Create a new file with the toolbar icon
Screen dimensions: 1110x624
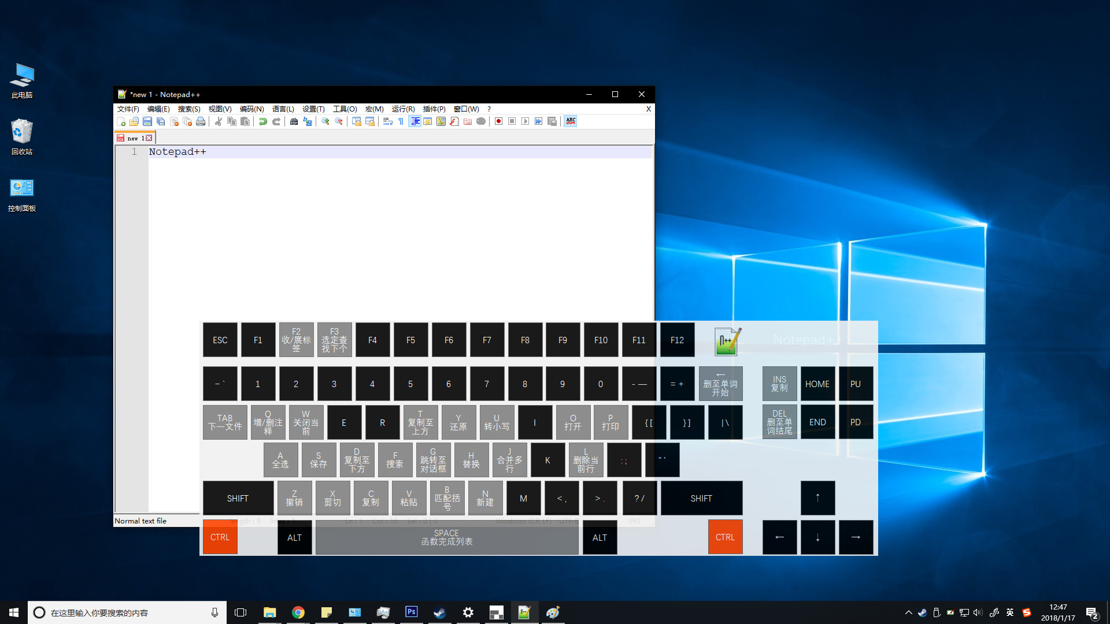[121, 121]
